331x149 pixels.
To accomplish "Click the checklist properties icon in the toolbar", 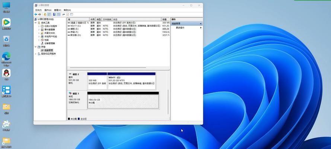I will click(67, 15).
